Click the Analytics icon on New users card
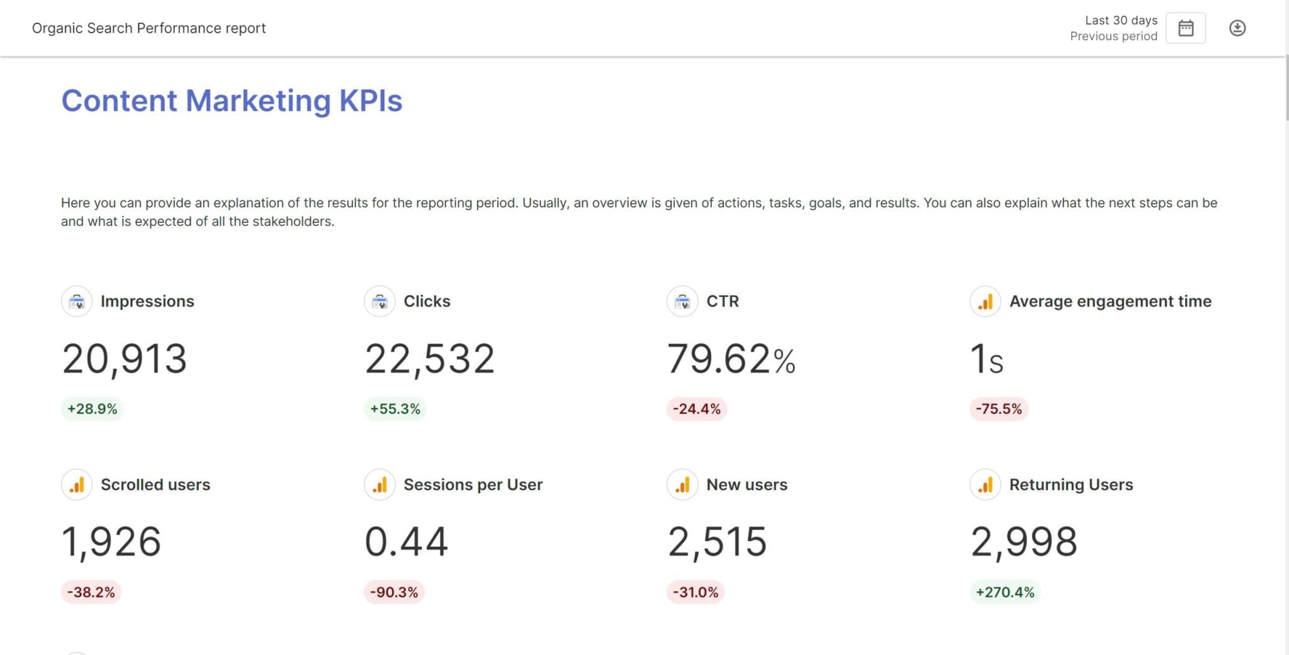 click(x=682, y=484)
